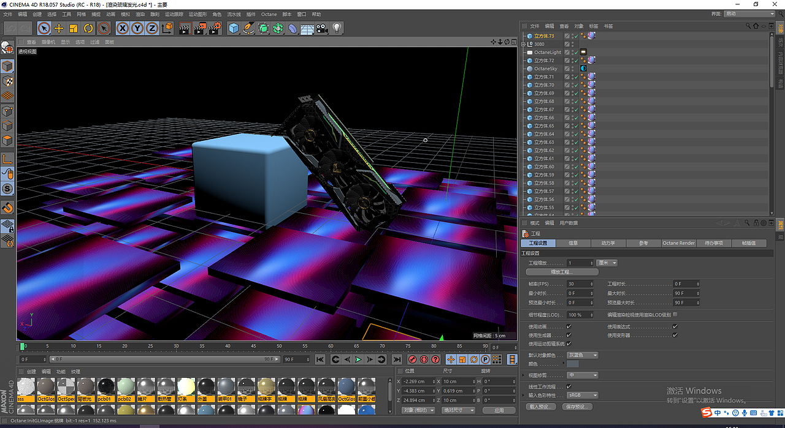
Task: Uncheck 使用生成器 checkbox
Action: [569, 335]
